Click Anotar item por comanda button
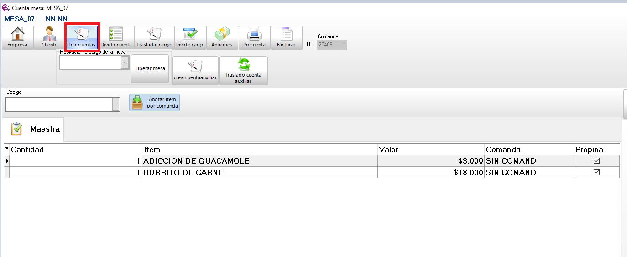The height and width of the screenshot is (257, 627). pos(154,103)
